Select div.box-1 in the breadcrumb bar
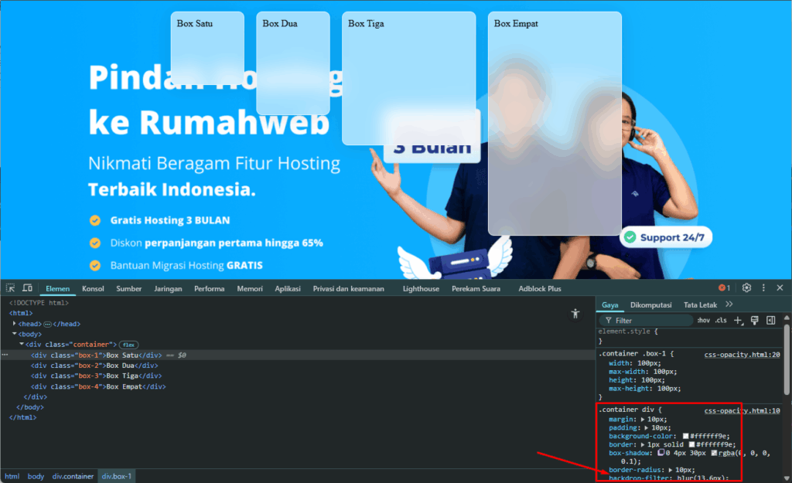The height and width of the screenshot is (483, 792). click(x=117, y=476)
